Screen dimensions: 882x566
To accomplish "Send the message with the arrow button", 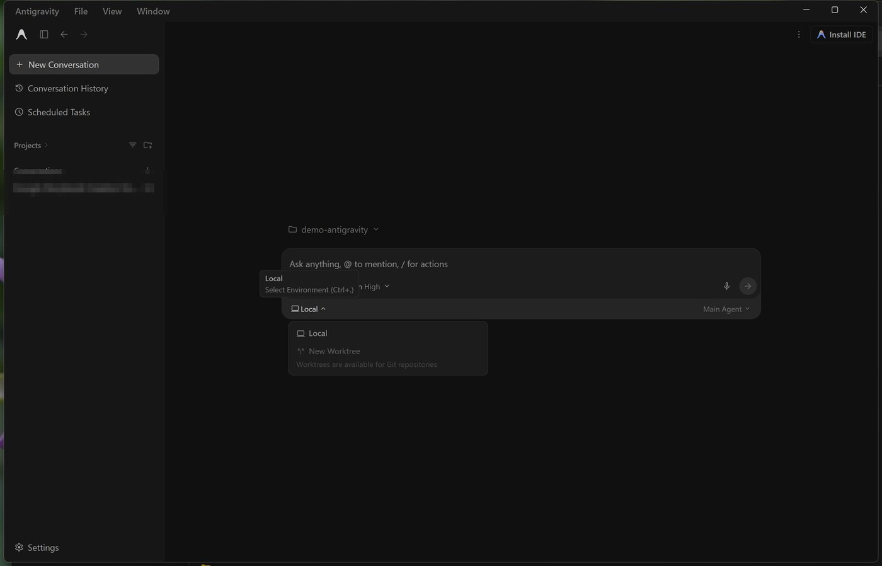I will (748, 286).
